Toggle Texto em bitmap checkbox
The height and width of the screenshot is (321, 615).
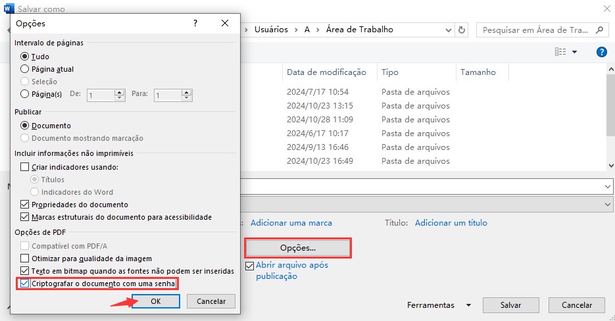pos(25,271)
